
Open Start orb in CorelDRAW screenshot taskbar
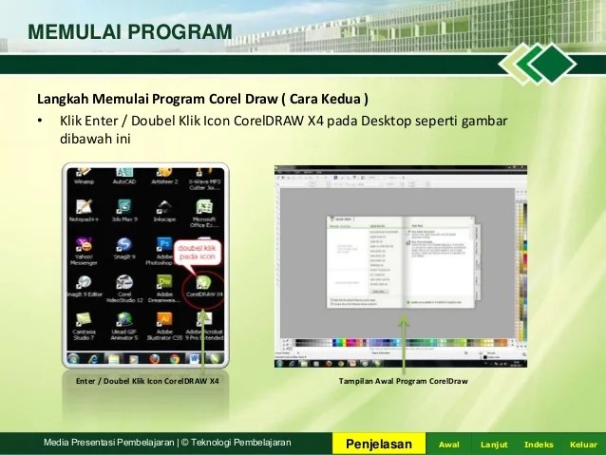tap(279, 364)
